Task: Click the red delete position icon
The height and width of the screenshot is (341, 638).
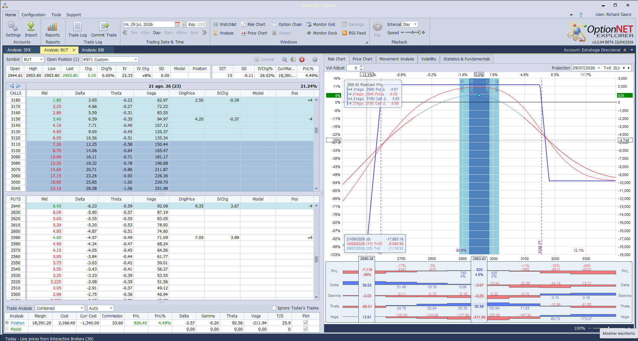Action: (302, 59)
